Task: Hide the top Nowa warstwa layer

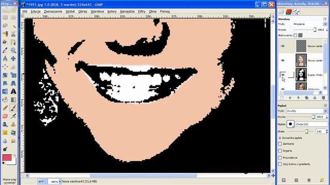Action: [x=283, y=46]
